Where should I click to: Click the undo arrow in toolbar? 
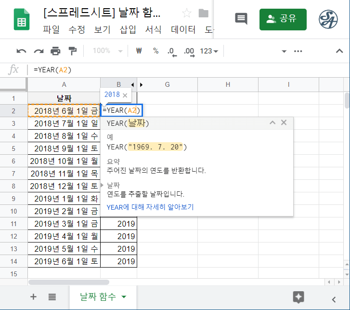[x=21, y=51]
